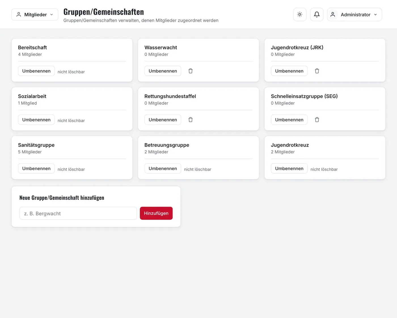397x318 pixels.
Task: Trash the Schnelleinsatzgruppe (SEG) group
Action: [x=317, y=120]
